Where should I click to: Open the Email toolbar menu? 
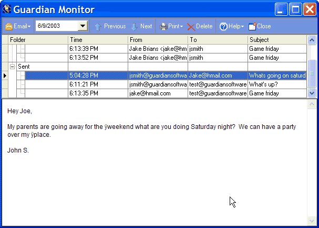point(18,26)
